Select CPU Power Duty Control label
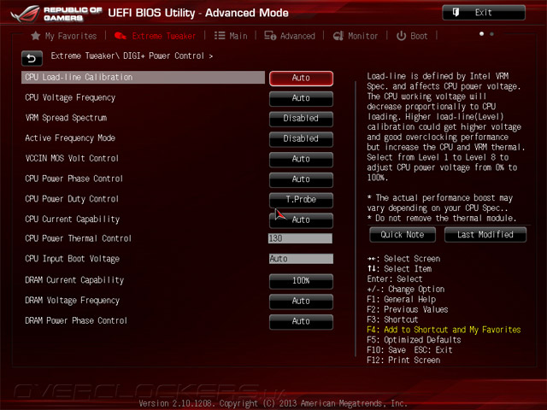The height and width of the screenshot is (410, 547). click(x=72, y=199)
